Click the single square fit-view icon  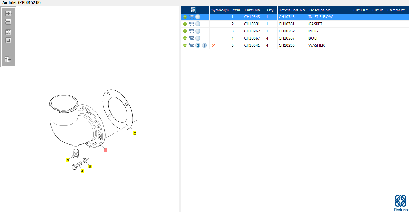(x=8, y=40)
